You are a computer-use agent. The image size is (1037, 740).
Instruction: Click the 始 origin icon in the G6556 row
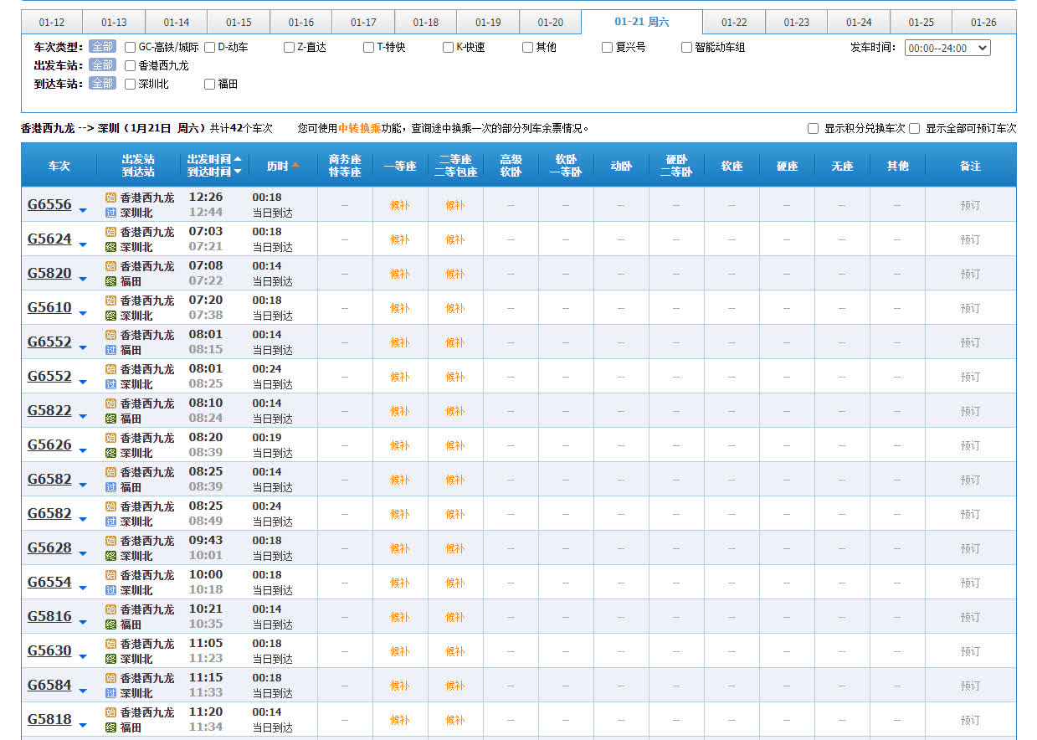110,198
